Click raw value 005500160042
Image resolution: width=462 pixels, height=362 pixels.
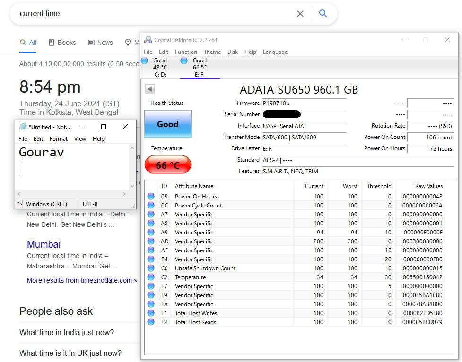tap(423, 277)
